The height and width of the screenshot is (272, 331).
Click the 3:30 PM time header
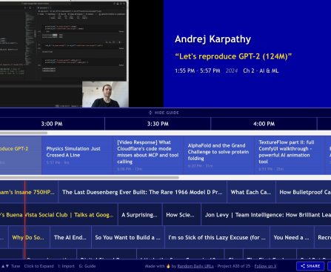tap(158, 124)
